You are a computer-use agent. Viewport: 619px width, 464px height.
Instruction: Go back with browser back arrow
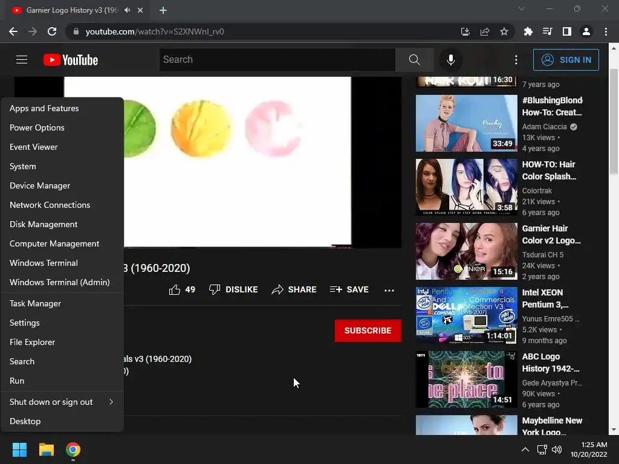click(x=13, y=31)
